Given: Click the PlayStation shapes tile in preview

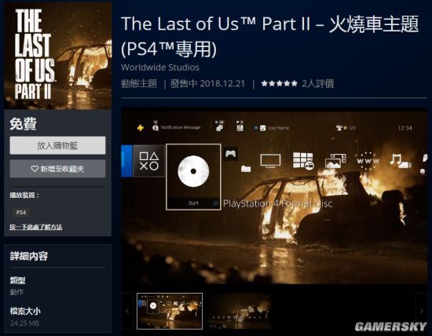Looking at the screenshot, I should pos(148,161).
